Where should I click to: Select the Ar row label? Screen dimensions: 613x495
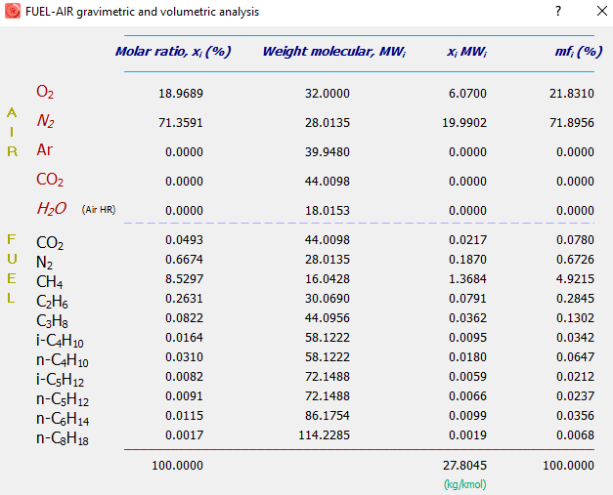[x=44, y=150]
